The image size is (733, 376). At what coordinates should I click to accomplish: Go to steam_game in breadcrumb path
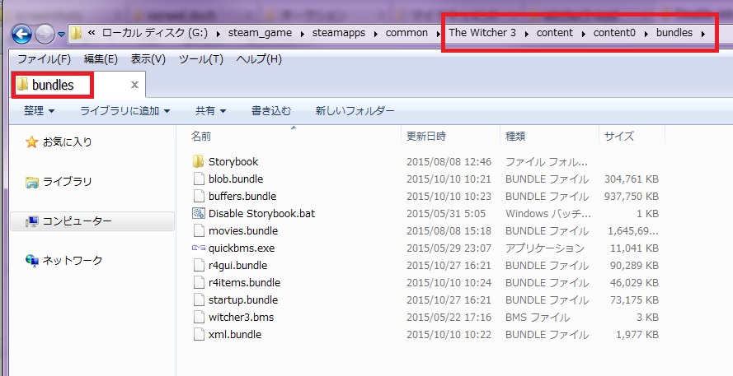(260, 33)
